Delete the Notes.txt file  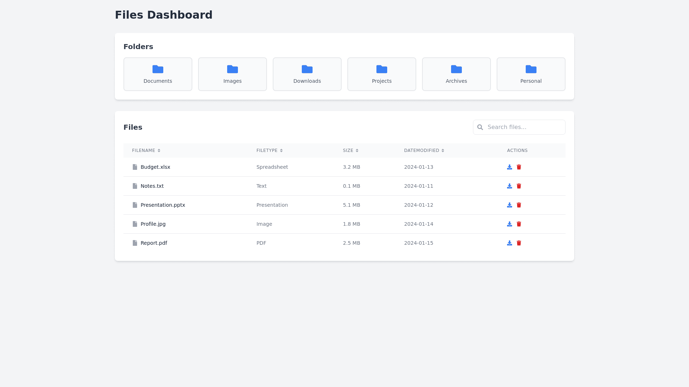point(519,186)
